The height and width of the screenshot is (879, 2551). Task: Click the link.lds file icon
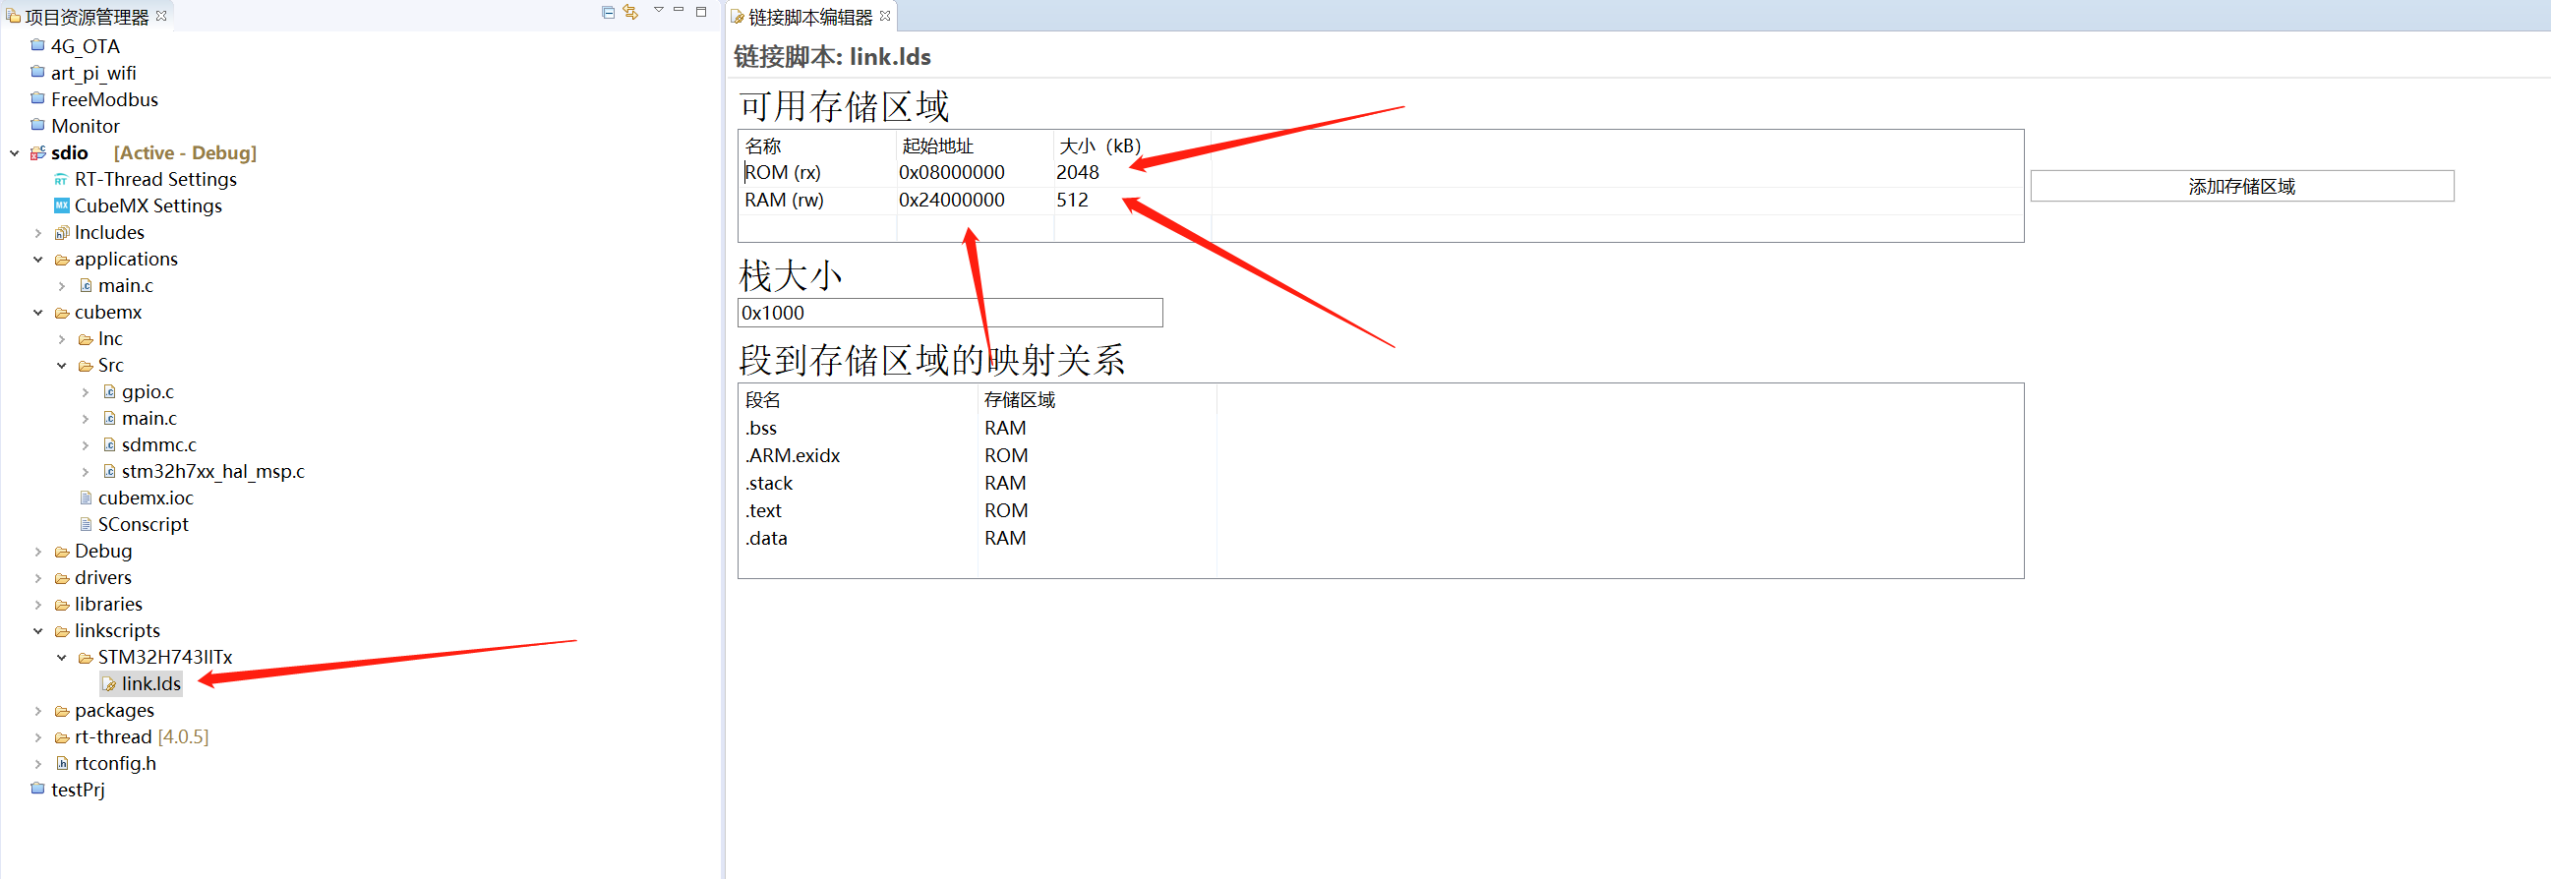pos(110,684)
